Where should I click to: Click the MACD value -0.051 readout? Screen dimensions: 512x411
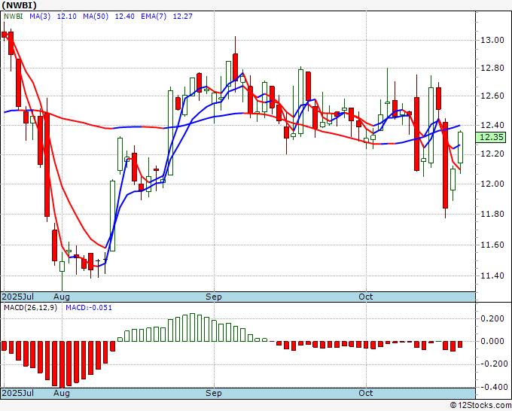[x=89, y=308]
